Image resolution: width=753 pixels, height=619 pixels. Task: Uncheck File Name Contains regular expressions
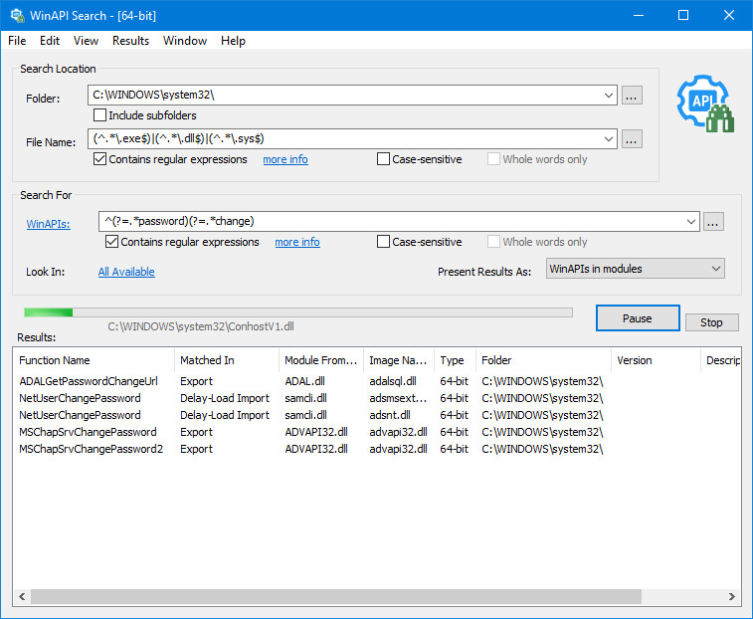(99, 159)
